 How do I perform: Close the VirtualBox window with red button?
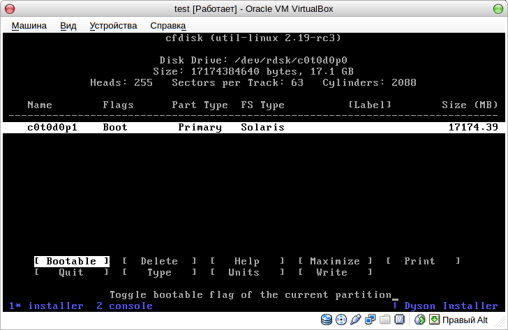pyautogui.click(x=10, y=9)
